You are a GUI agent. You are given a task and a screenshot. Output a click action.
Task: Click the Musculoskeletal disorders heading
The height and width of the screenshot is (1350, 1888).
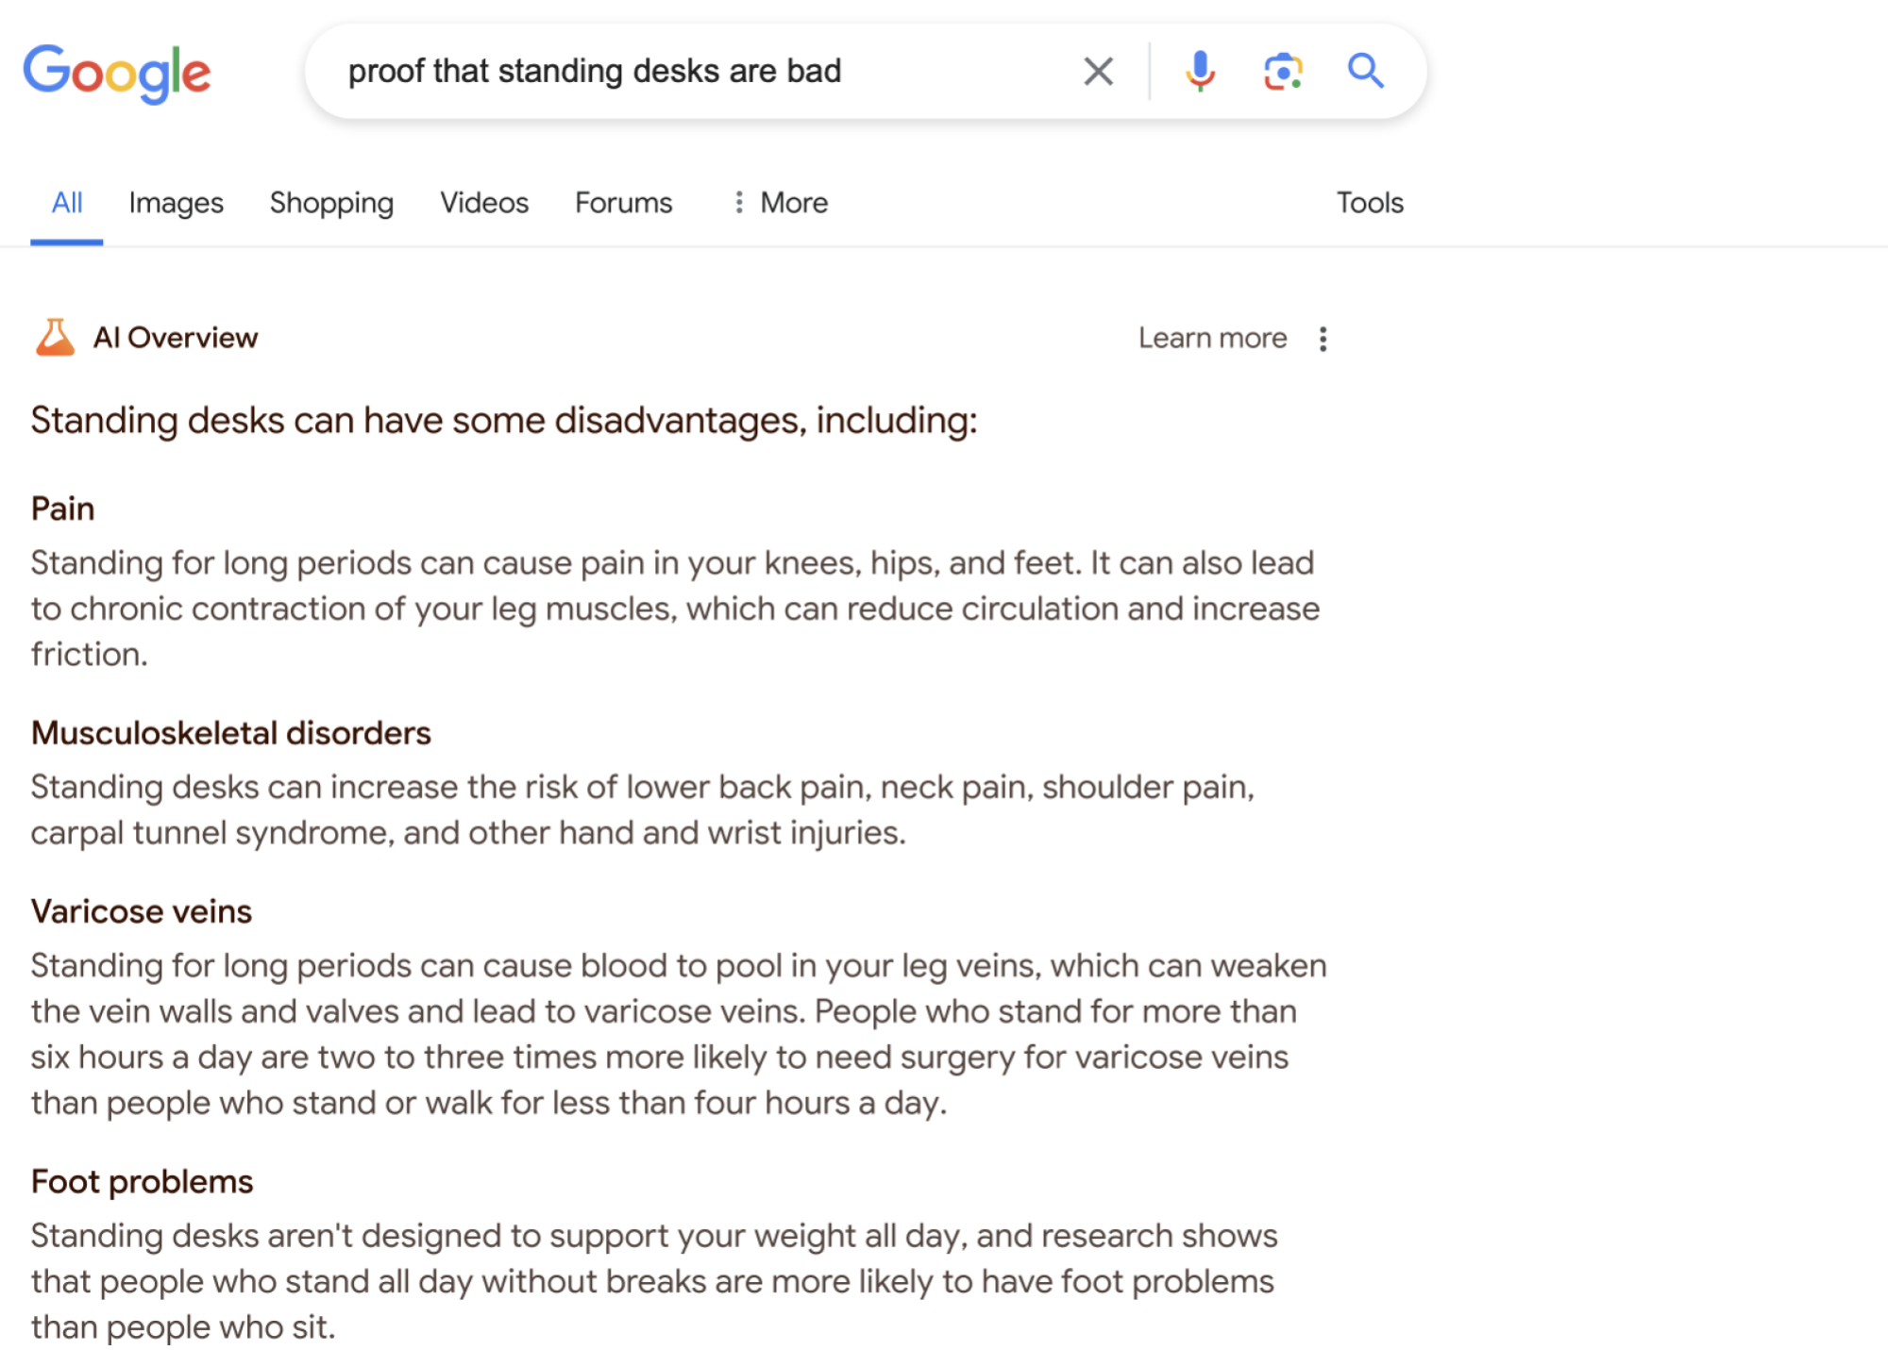230,733
